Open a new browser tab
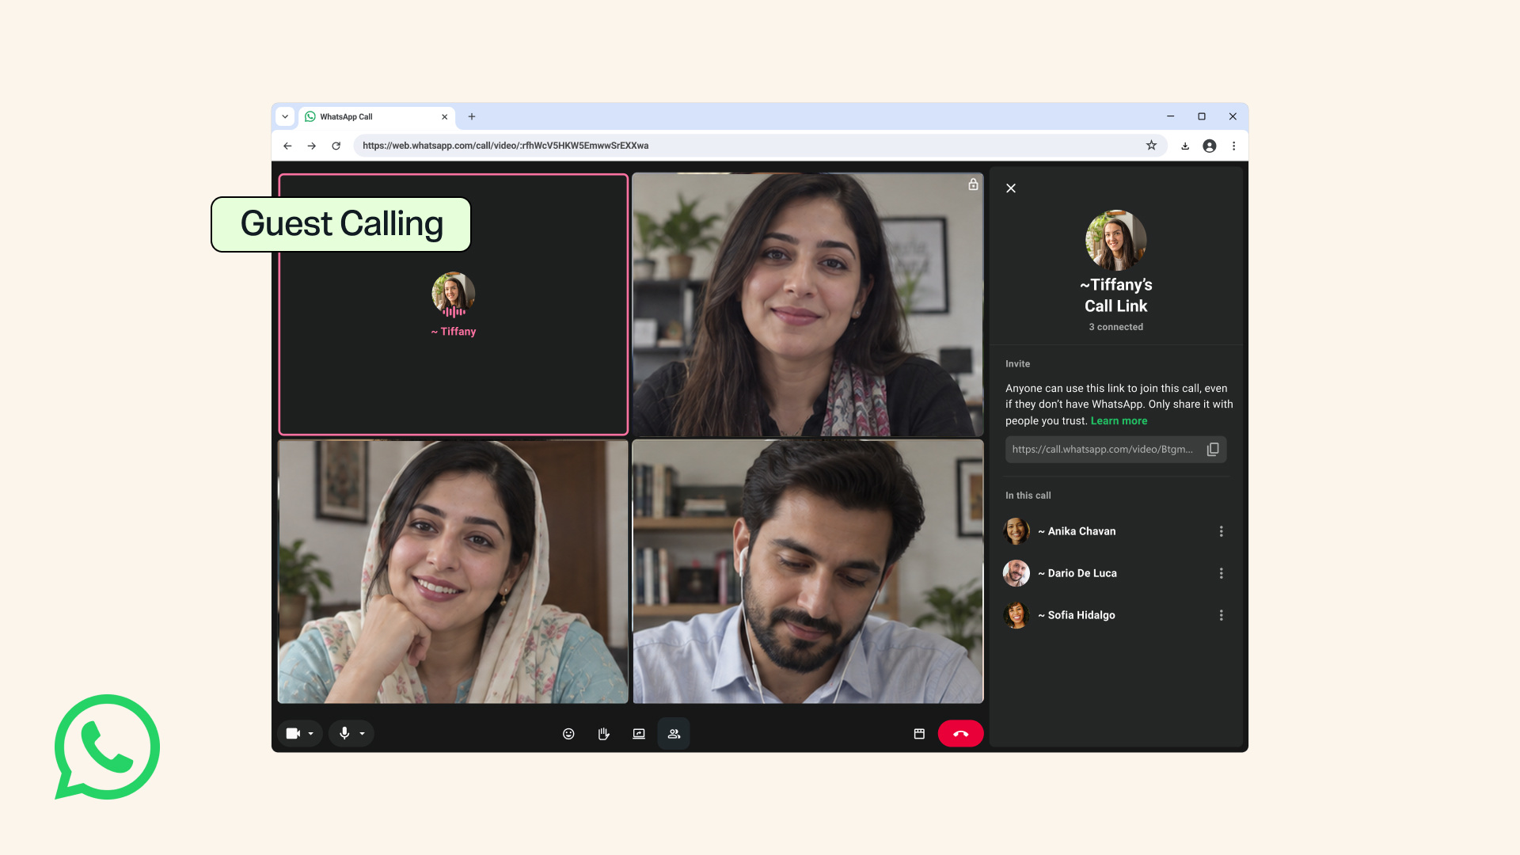This screenshot has height=855, width=1520. [472, 116]
